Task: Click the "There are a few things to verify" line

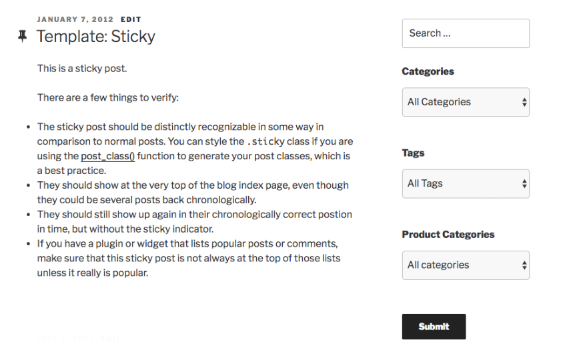Action: [108, 97]
